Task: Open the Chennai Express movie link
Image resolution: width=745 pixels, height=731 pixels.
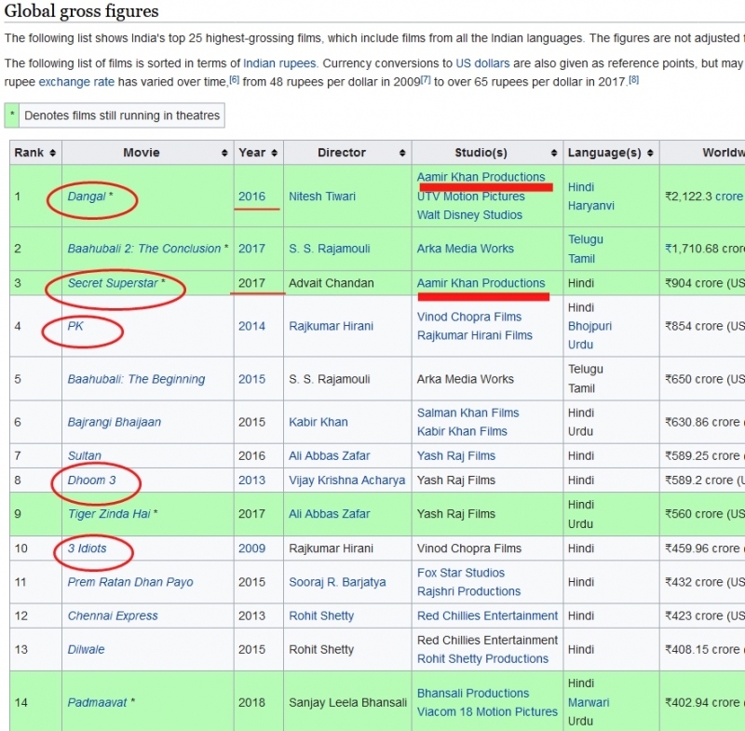Action: pyautogui.click(x=113, y=616)
